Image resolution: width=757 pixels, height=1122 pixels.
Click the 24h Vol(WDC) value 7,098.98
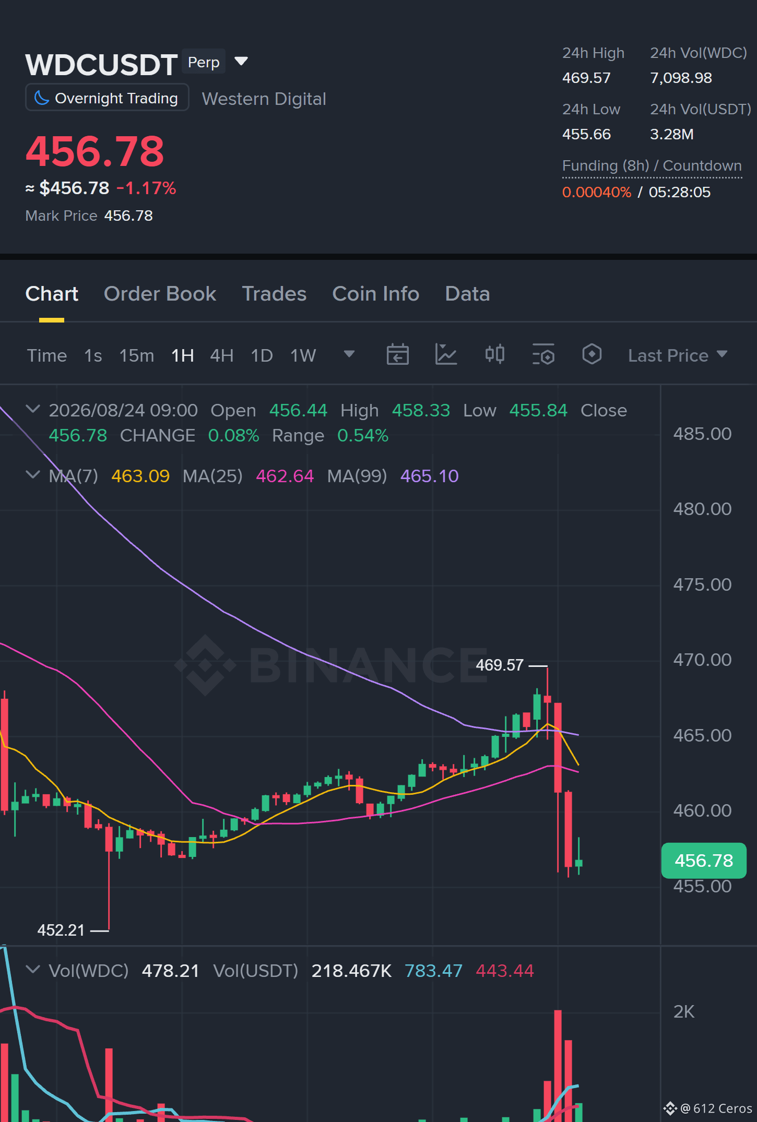(x=681, y=78)
